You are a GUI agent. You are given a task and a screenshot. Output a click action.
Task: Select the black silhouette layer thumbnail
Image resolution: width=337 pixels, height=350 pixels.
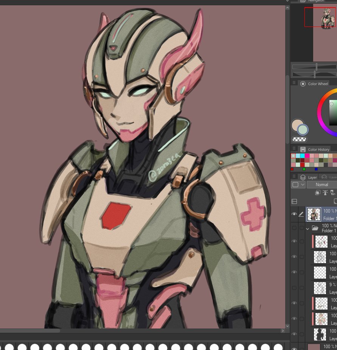[320, 334]
